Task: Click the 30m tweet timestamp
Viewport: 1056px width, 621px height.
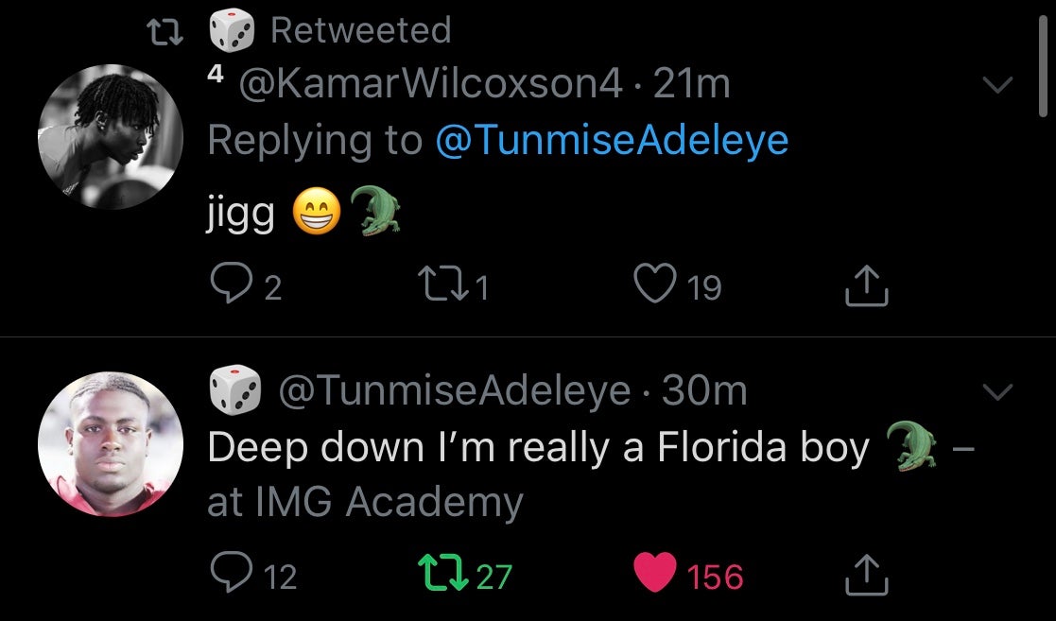Action: point(705,391)
